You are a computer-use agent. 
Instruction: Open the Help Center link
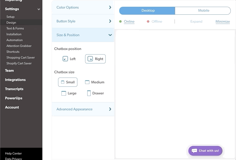(x=14, y=153)
